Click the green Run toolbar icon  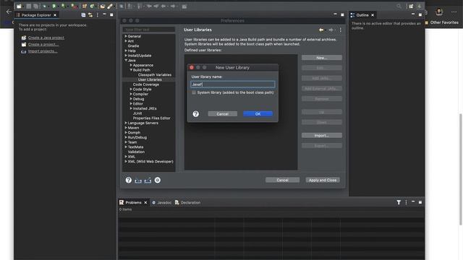click(54, 6)
